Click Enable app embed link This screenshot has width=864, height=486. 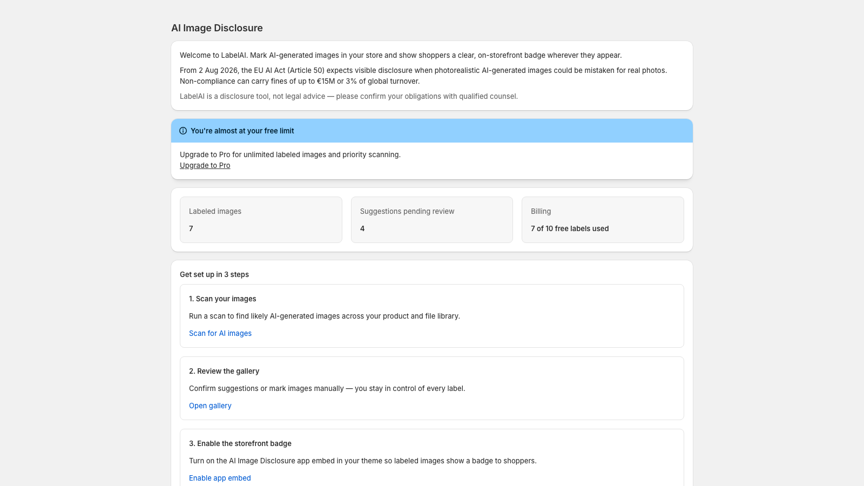point(220,478)
